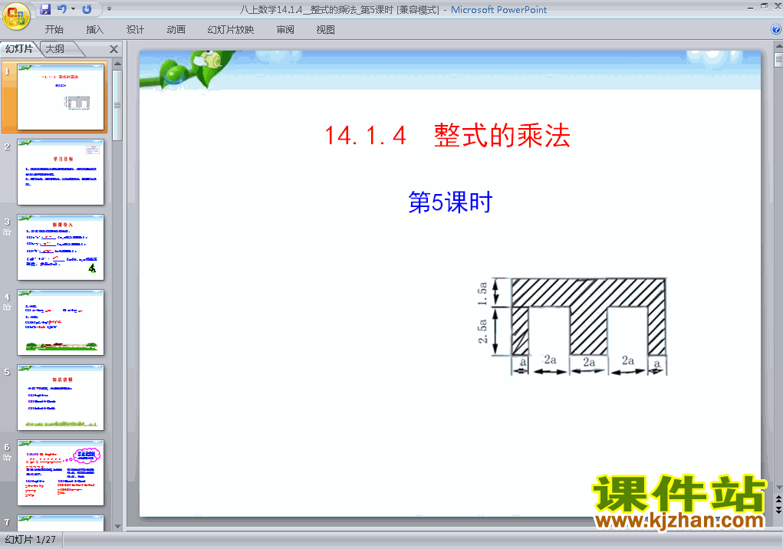Click the subtitle 第5课时
Viewport: 783px width, 549px height.
450,202
